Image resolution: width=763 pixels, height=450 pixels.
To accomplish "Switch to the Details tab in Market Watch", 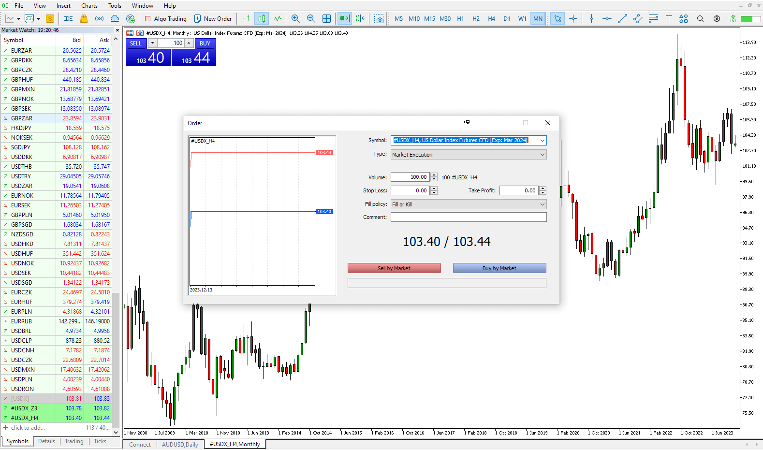I will tap(46, 441).
